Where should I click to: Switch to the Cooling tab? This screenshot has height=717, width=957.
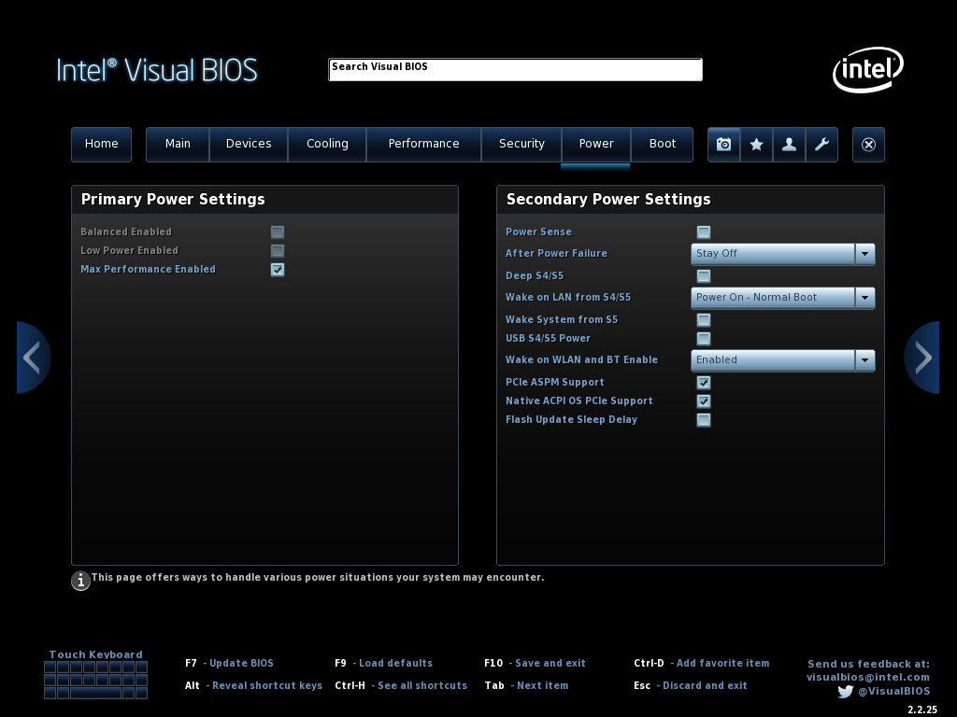(327, 144)
